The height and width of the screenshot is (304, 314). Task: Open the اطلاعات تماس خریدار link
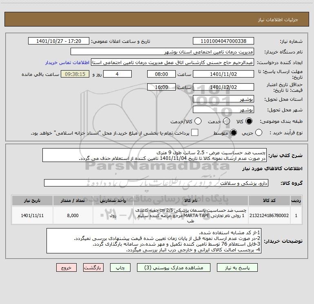click(67, 62)
